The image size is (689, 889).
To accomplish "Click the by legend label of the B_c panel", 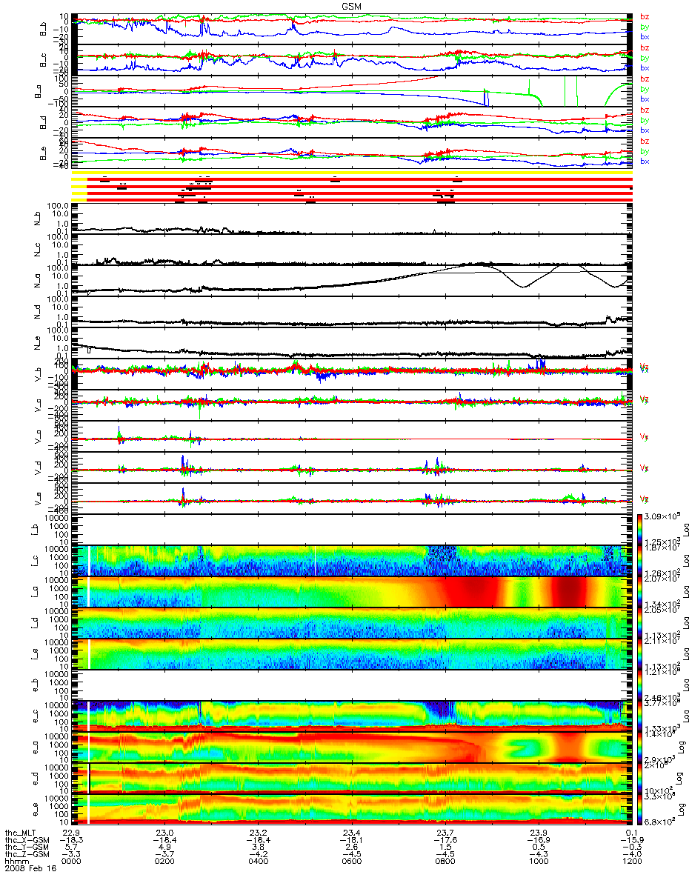I will click(645, 57).
